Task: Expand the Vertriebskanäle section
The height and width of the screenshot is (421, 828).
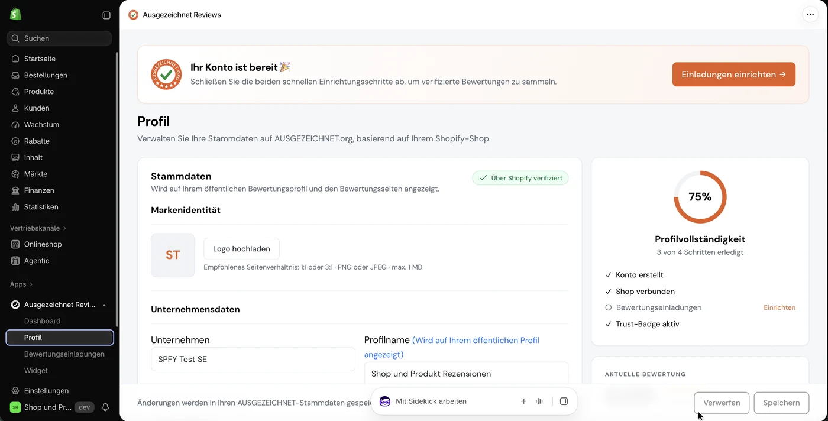Action: (38, 228)
